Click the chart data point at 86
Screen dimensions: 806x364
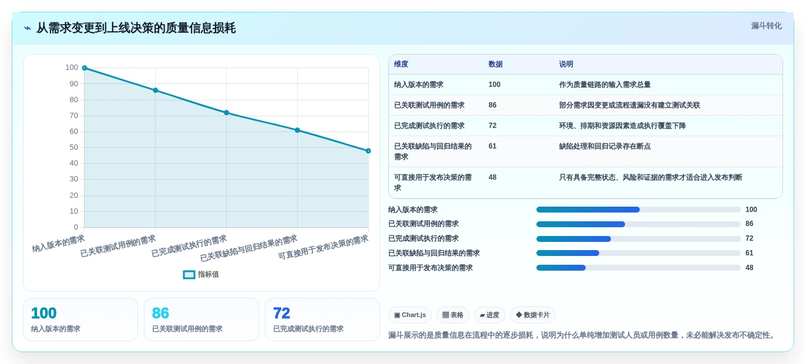156,90
